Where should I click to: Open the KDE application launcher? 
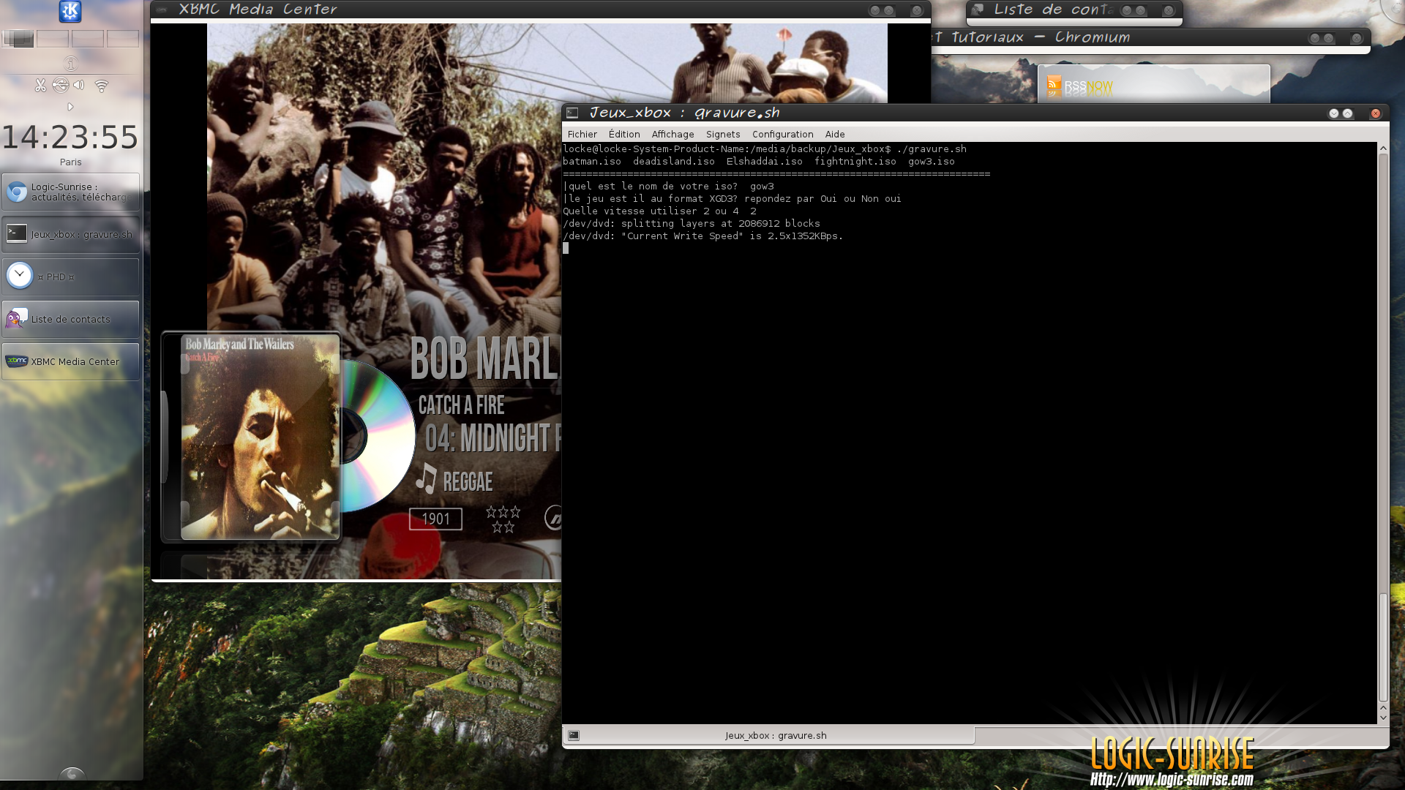click(x=70, y=11)
